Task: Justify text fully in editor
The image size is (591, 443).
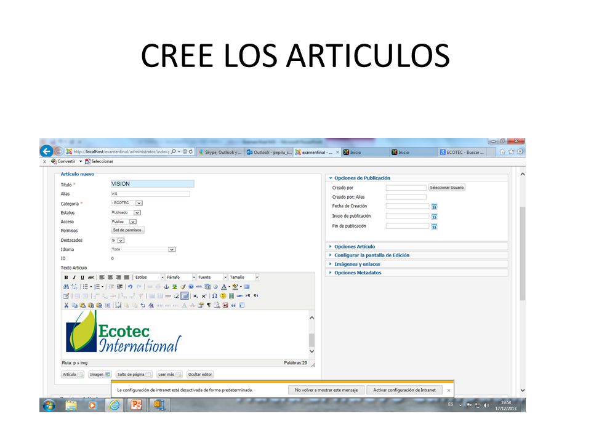Action: click(127, 277)
